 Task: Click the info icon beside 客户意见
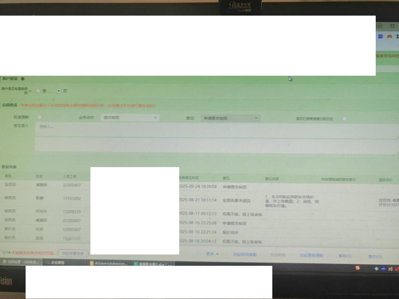pyautogui.click(x=23, y=79)
